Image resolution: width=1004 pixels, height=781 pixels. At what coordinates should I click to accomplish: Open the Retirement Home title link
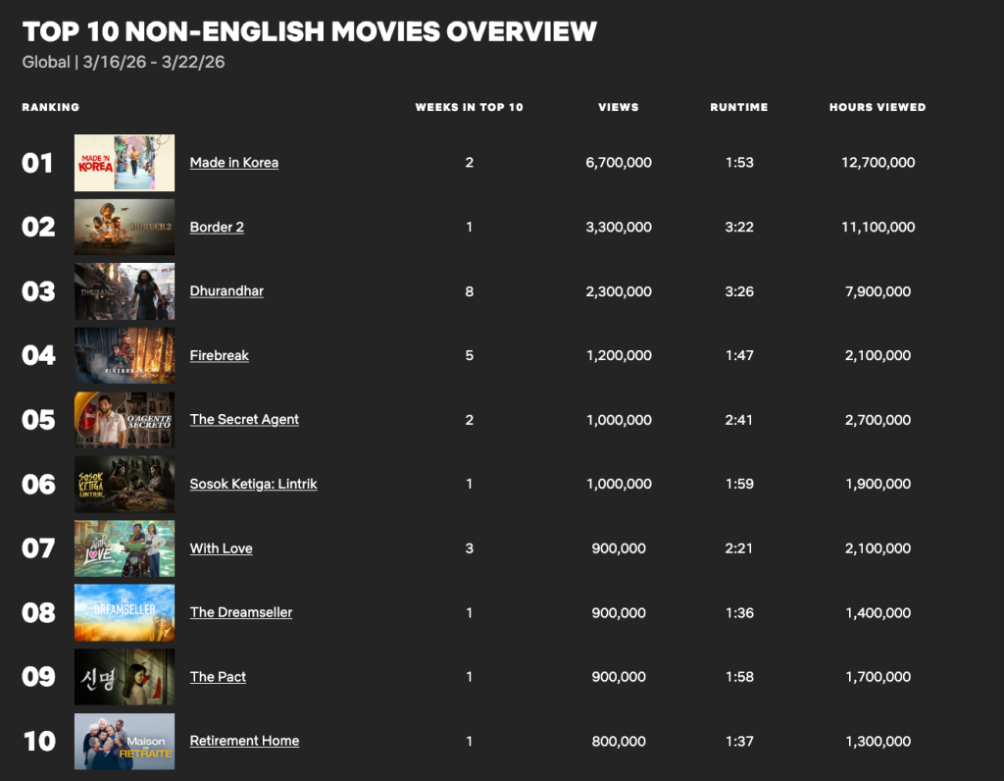click(x=244, y=741)
